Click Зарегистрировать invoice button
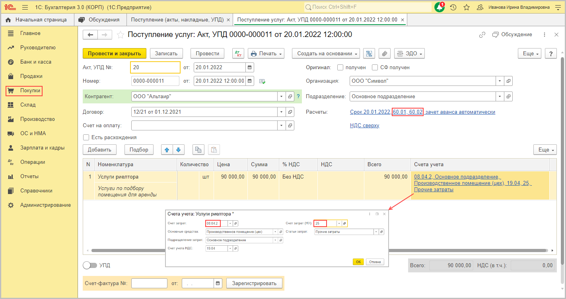This screenshot has width=566, height=299. (255, 283)
